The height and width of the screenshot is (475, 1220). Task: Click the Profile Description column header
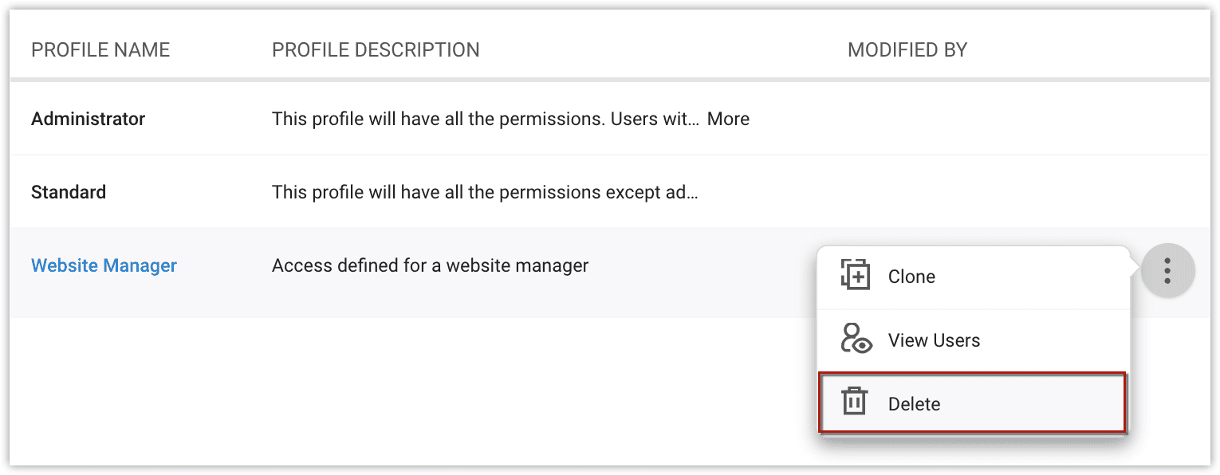pos(376,50)
